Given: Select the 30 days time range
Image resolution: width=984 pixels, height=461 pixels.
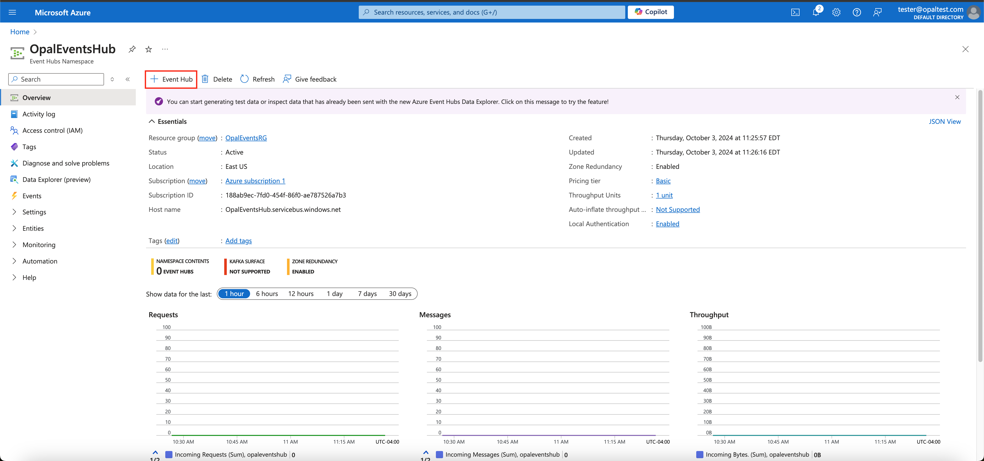Looking at the screenshot, I should (400, 294).
